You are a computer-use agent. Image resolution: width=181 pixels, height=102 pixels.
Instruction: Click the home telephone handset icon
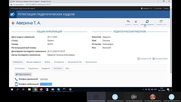click(16, 79)
